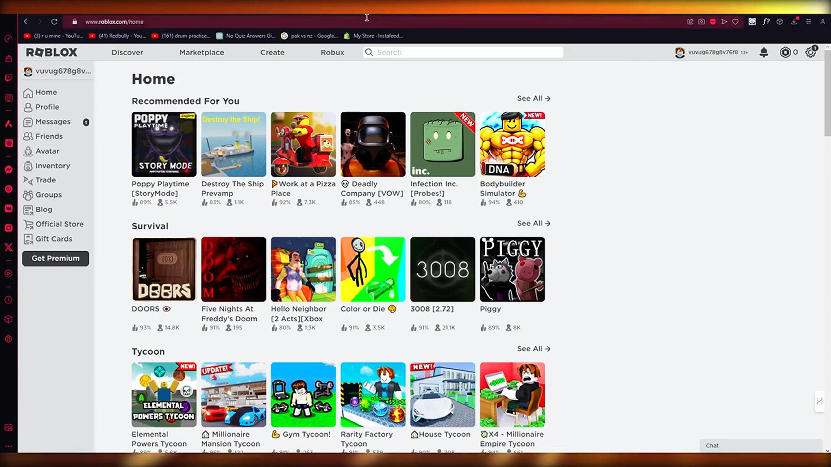Click the Get Premium button
The image size is (831, 467).
point(55,258)
